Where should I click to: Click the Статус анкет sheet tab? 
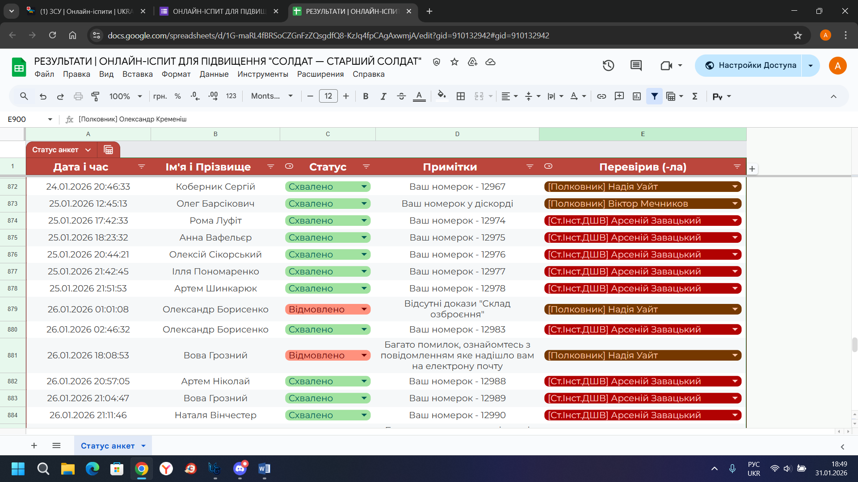click(x=108, y=445)
